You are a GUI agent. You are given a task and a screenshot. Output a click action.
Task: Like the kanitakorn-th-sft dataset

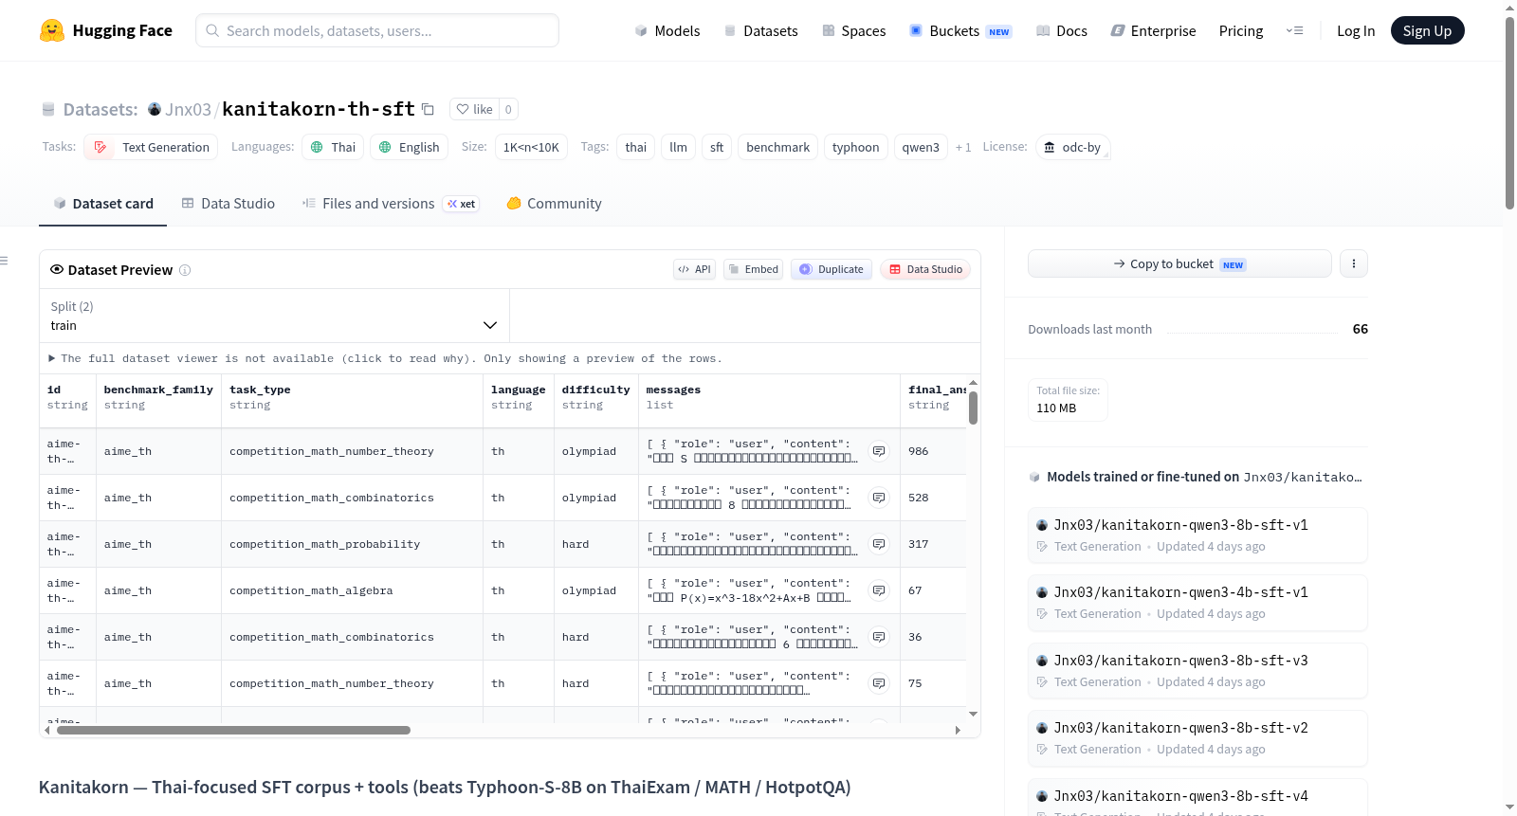click(474, 109)
